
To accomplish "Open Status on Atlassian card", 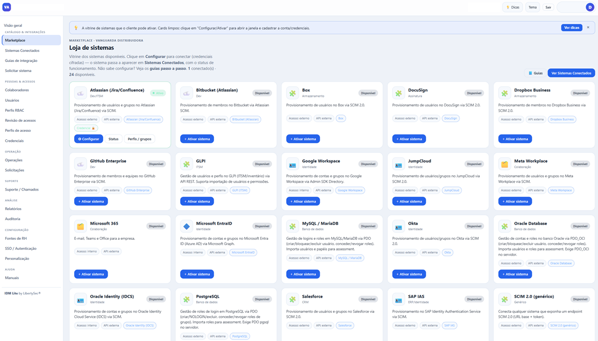I will click(x=113, y=139).
